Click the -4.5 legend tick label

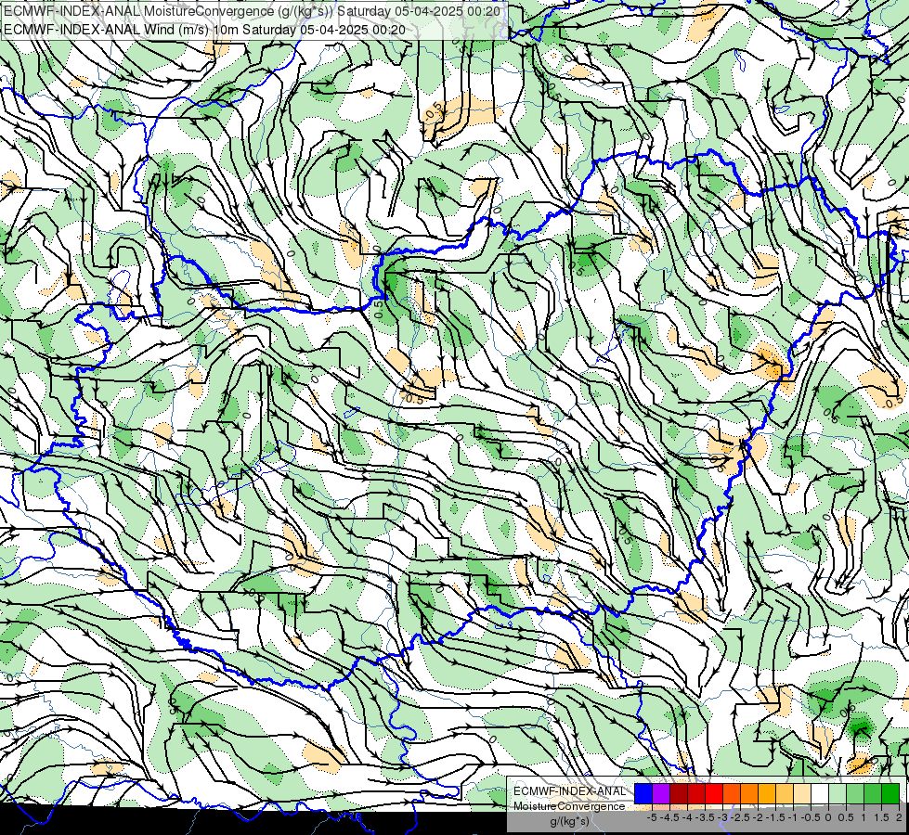pos(669,817)
